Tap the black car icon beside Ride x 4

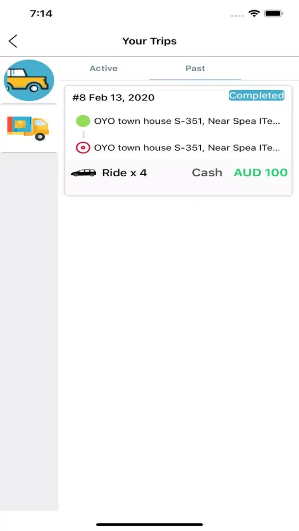[83, 173]
